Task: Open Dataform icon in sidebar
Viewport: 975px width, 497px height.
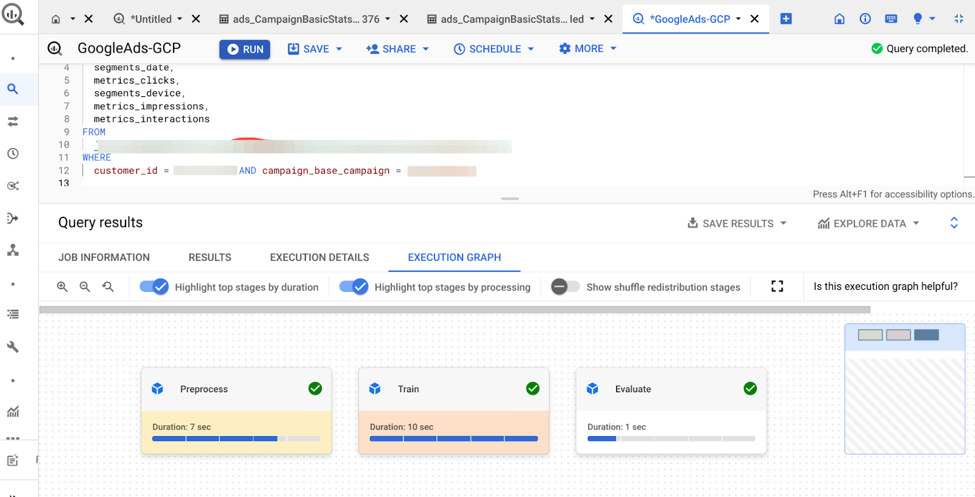Action: pyautogui.click(x=13, y=218)
